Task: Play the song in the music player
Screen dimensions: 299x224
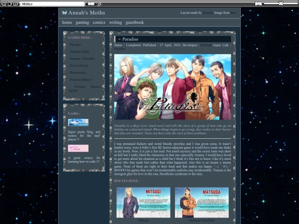Action: [10, 4]
